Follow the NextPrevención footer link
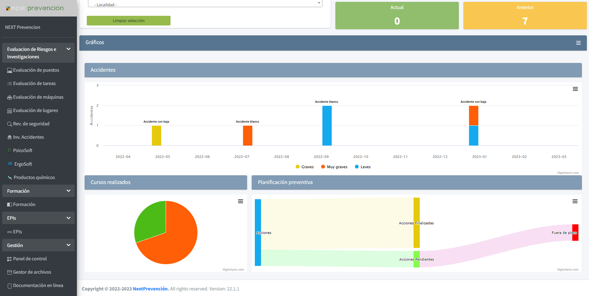Screen dimensions: 589x296 (151, 289)
